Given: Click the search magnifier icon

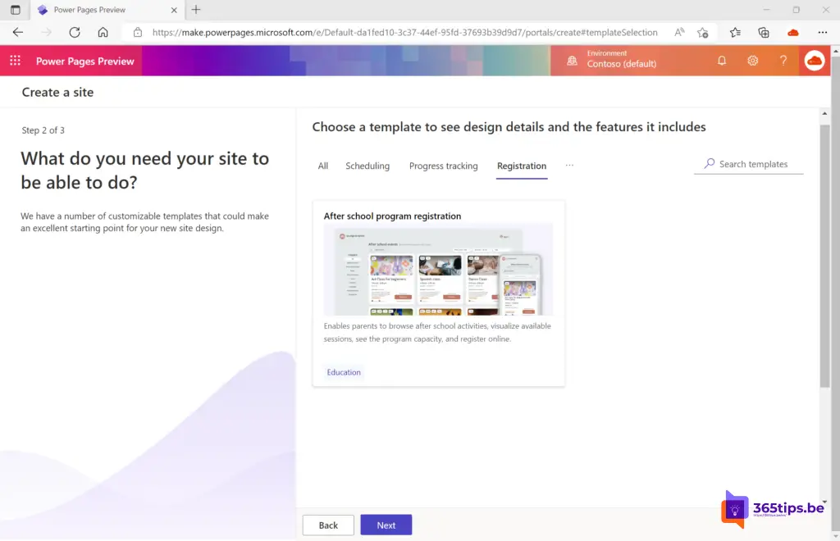Looking at the screenshot, I should point(710,163).
